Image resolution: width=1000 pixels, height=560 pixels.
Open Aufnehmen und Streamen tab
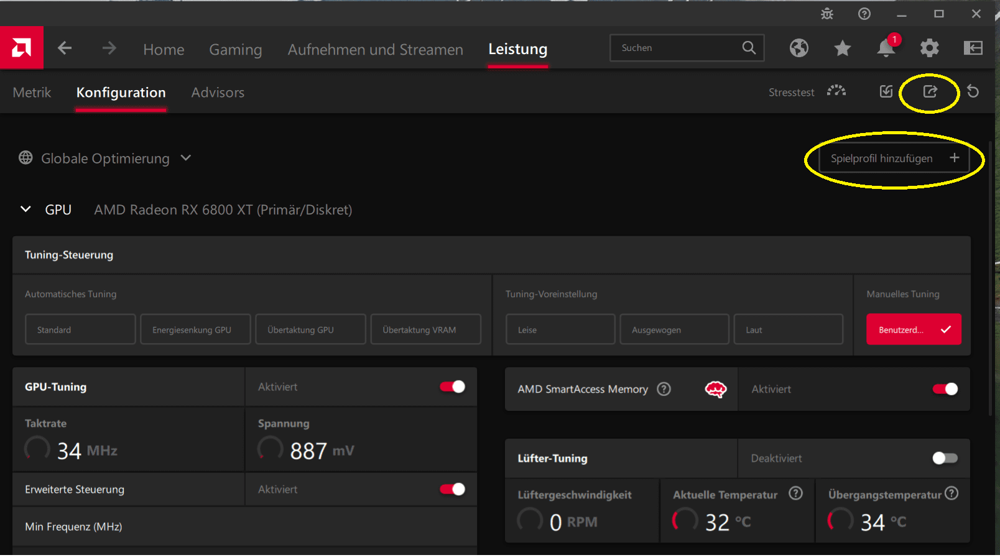click(375, 50)
